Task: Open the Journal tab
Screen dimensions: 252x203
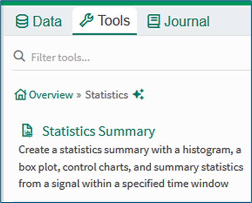Action: [x=178, y=21]
